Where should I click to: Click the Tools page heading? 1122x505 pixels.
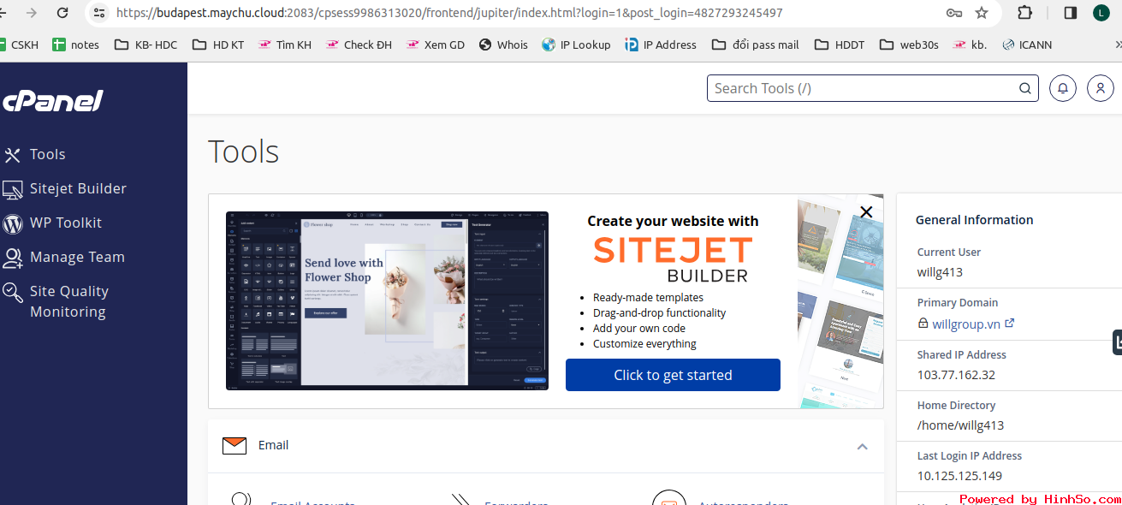[244, 151]
